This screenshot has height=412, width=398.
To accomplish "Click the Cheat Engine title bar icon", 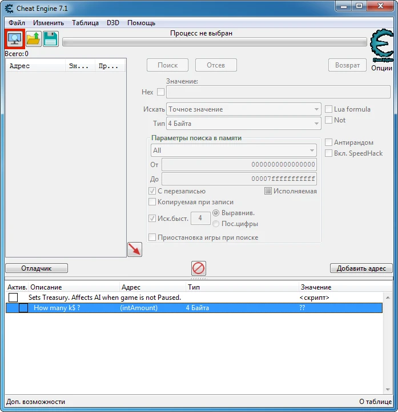I will [x=9, y=9].
